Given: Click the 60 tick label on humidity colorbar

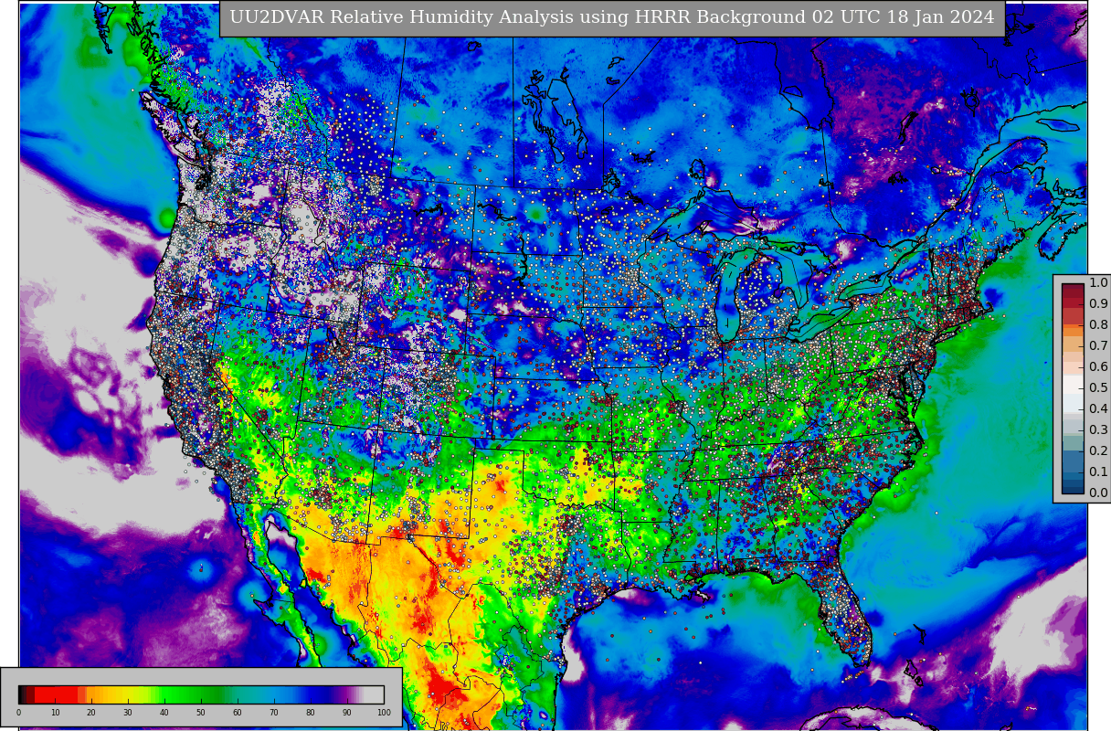Looking at the screenshot, I should (238, 713).
